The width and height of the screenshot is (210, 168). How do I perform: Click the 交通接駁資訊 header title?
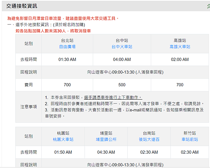[x=22, y=6]
